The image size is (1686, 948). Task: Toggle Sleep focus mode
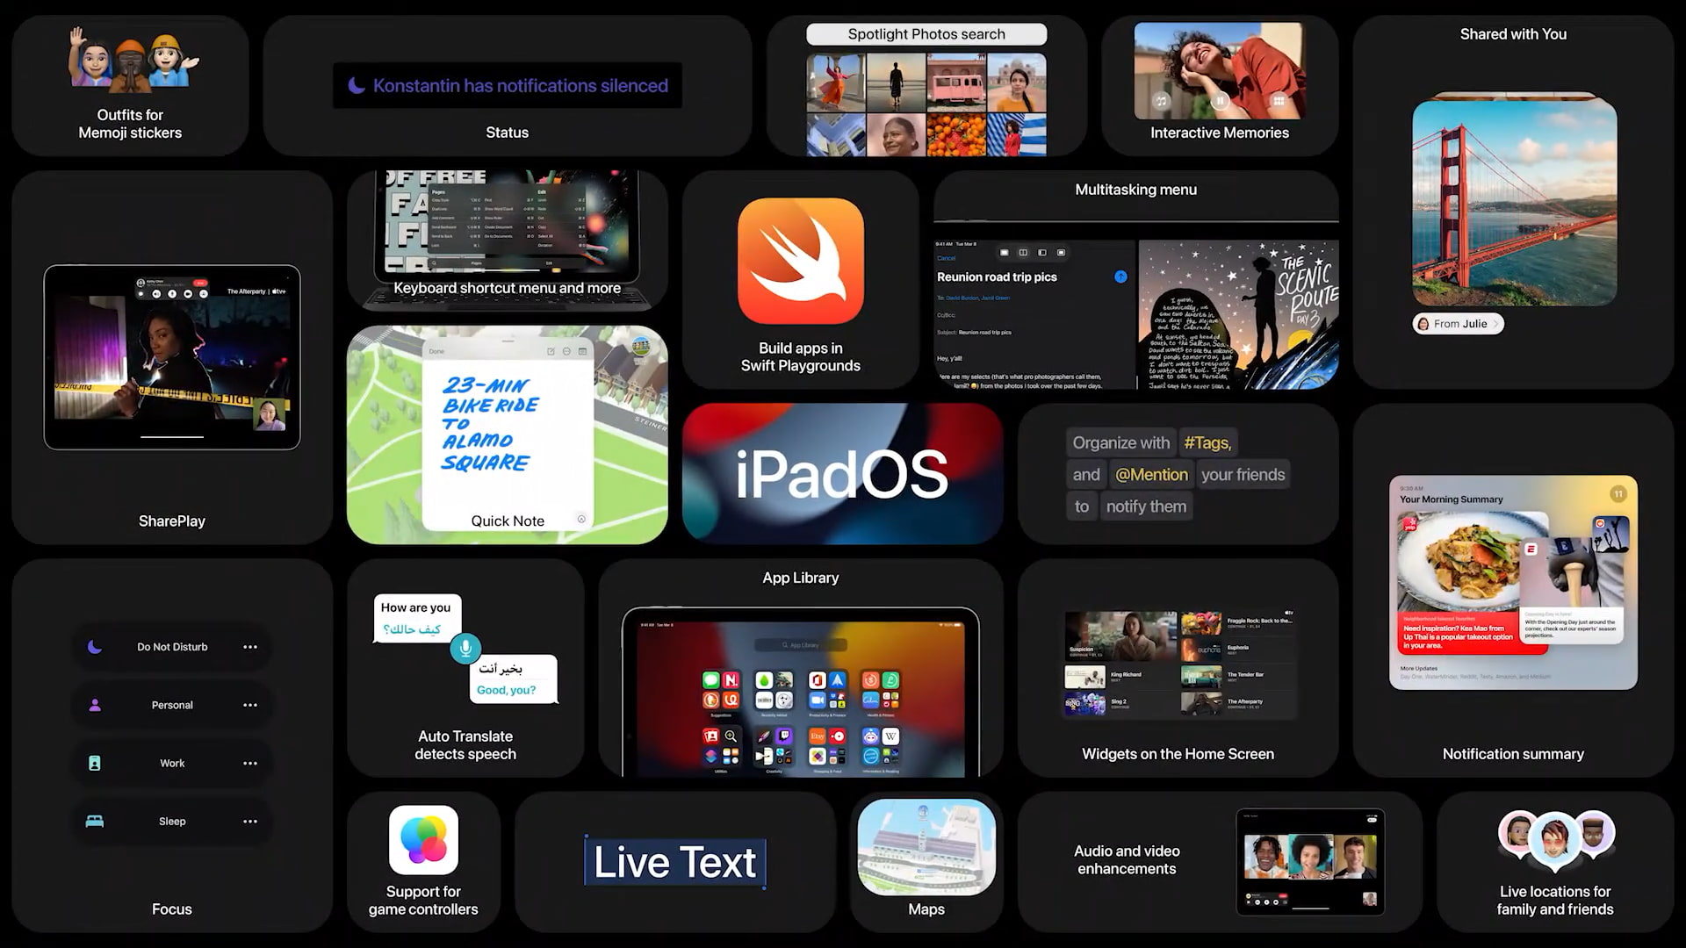point(171,821)
